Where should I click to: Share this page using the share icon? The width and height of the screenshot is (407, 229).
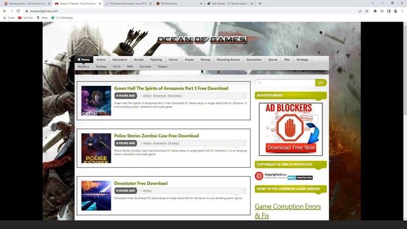tap(360, 11)
